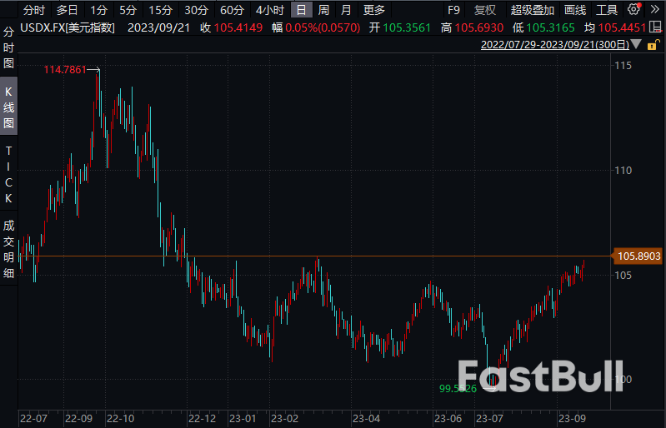Open the settings gear icon
Viewport: 666px width, 428px height.
(634, 10)
